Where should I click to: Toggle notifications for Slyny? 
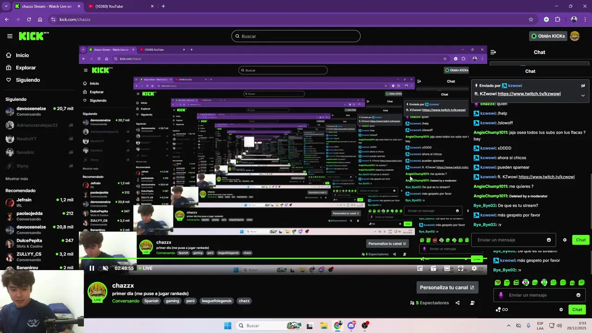pyautogui.click(x=71, y=166)
